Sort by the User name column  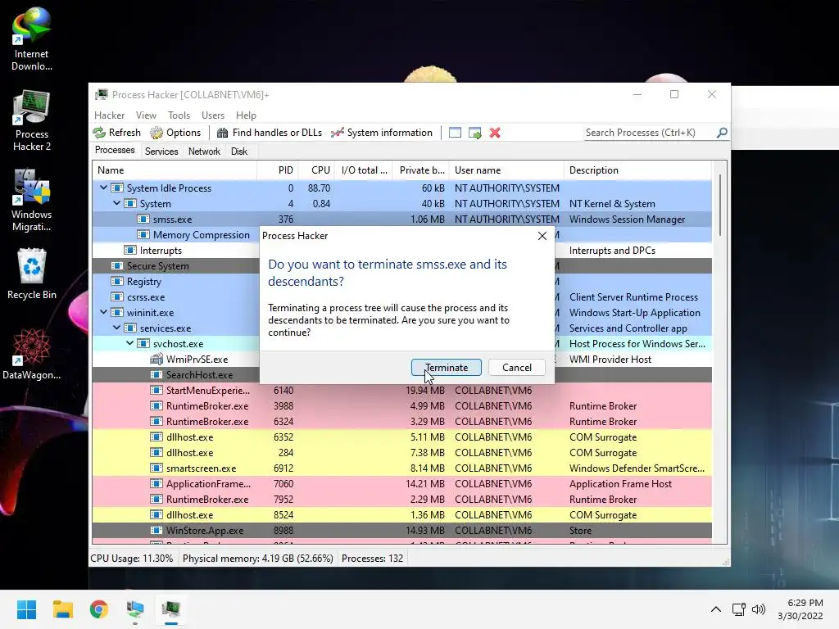(x=506, y=170)
